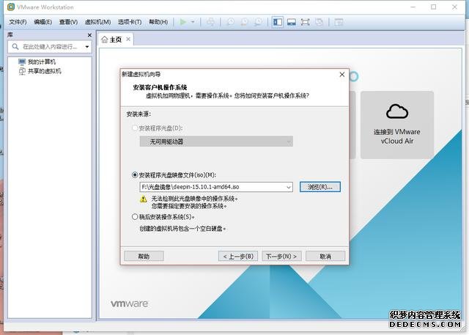Click the home icon on 主页 tab
Screen dimensions: 469x335
104,40
